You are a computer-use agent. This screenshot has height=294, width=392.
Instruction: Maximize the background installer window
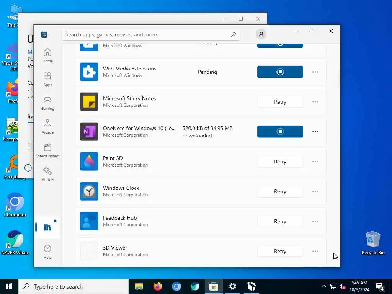click(240, 19)
